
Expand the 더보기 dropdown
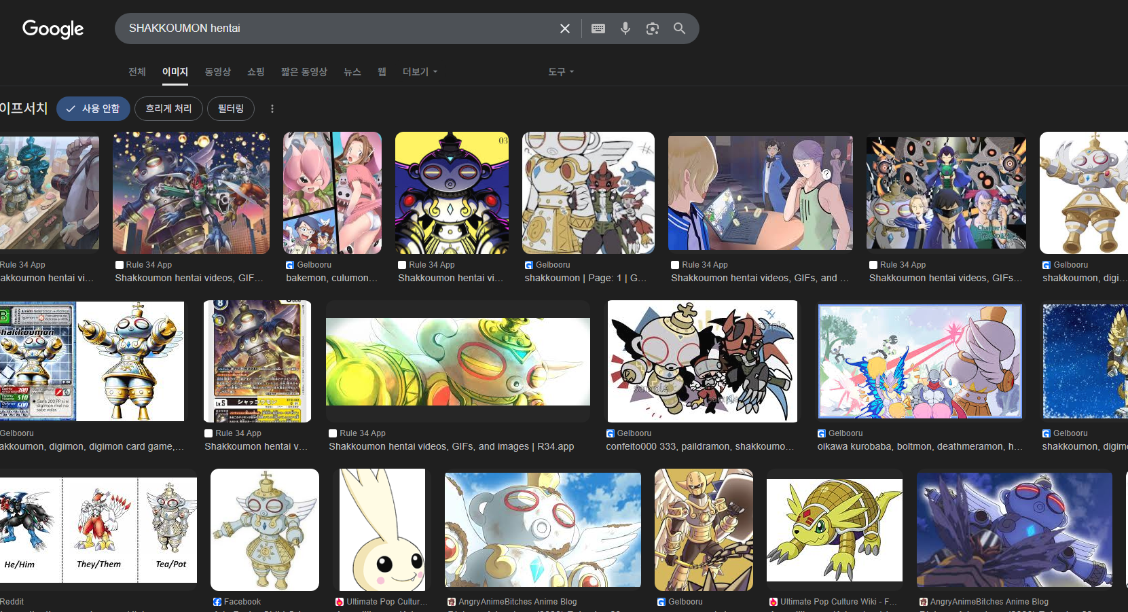click(420, 71)
